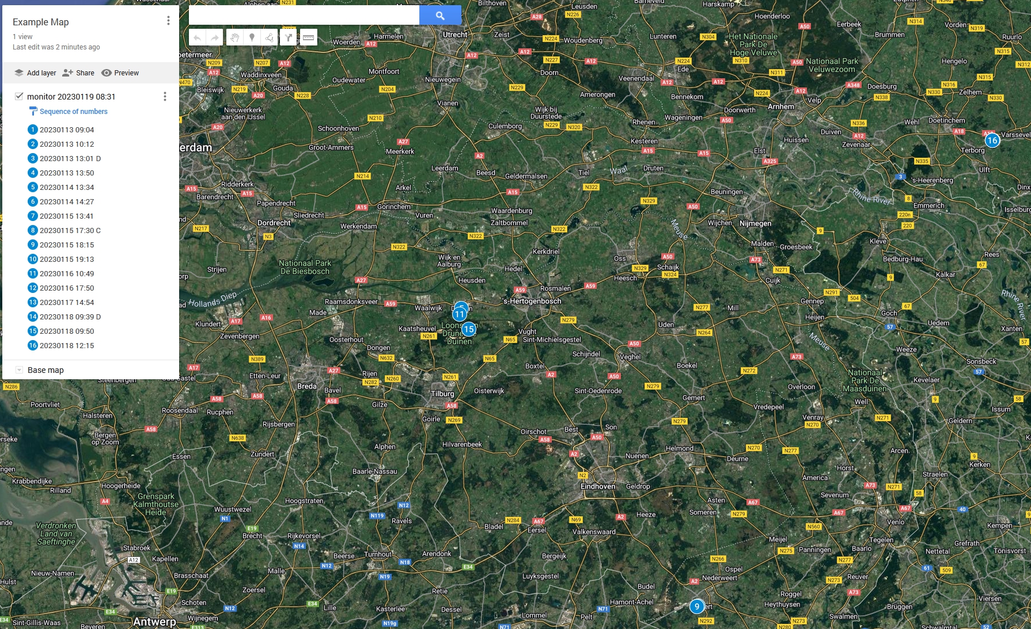Click the Share button
The height and width of the screenshot is (629, 1031).
[78, 73]
